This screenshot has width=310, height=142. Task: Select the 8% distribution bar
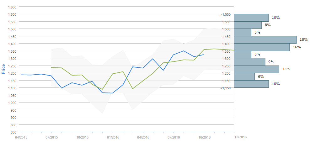click(x=248, y=25)
